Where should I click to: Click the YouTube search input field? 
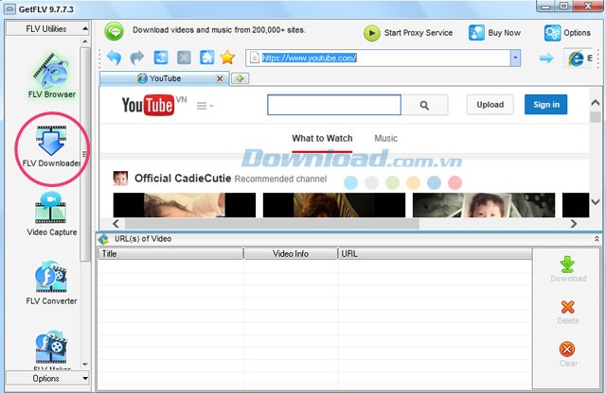tap(337, 105)
